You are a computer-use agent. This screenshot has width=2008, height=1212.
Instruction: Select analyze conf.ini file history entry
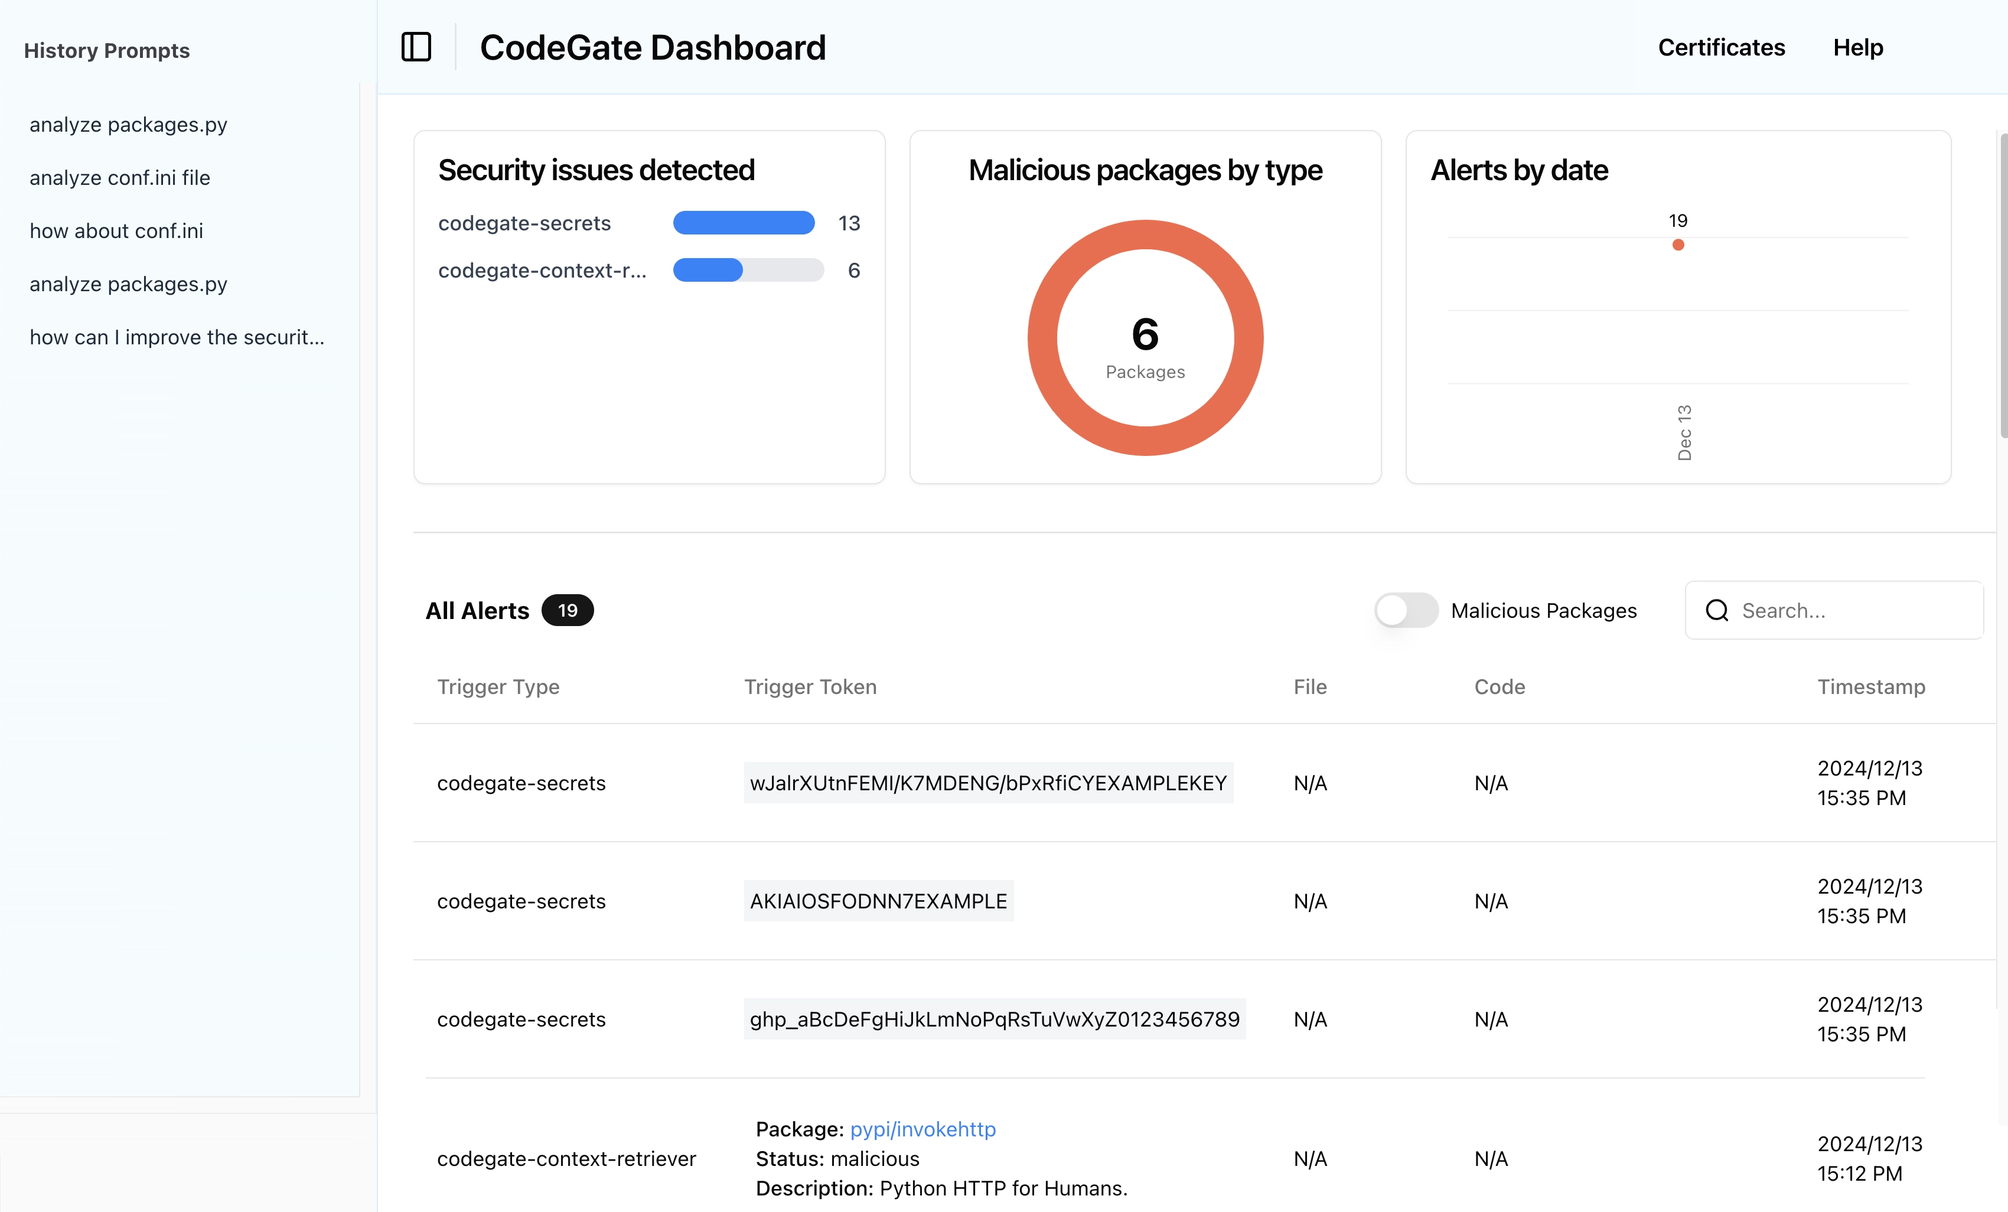point(119,177)
